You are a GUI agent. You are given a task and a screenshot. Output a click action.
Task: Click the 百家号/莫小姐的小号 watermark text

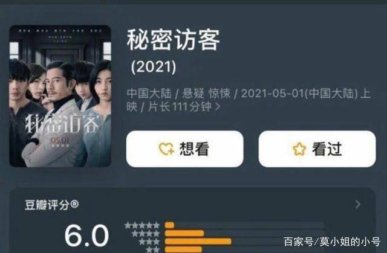point(332,242)
